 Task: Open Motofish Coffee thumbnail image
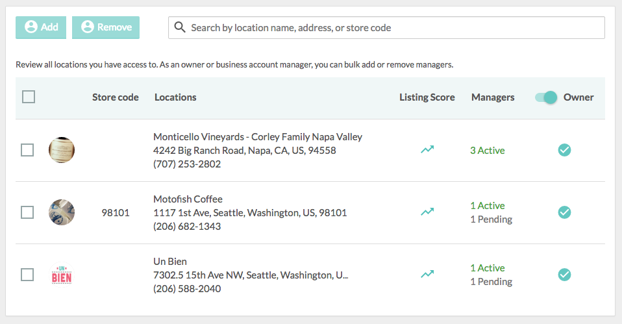(62, 212)
